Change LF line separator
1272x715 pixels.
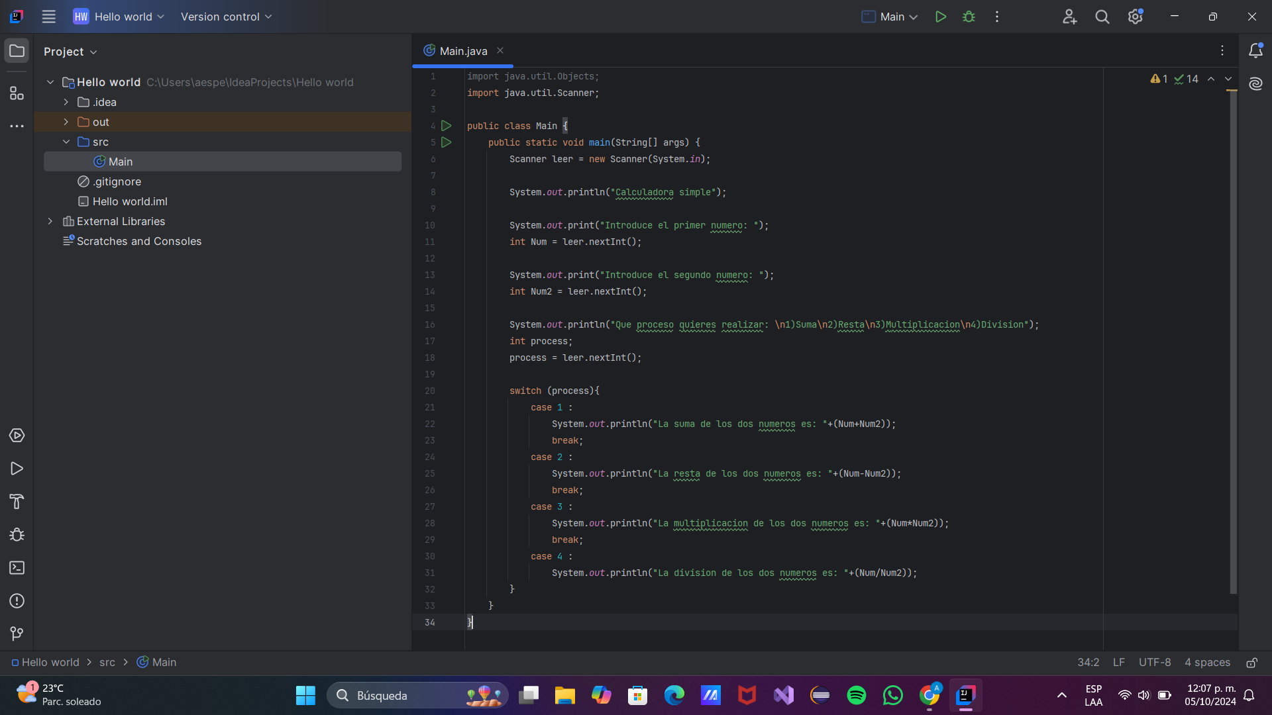click(1119, 663)
